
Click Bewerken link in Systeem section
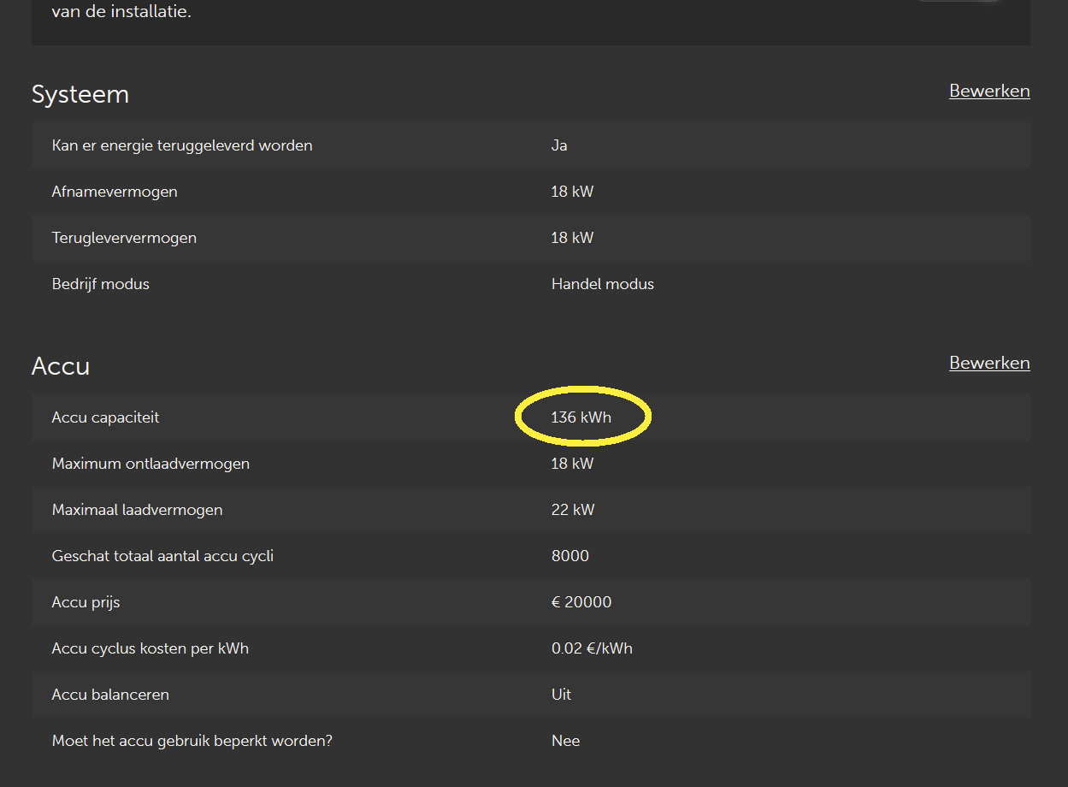click(x=988, y=91)
